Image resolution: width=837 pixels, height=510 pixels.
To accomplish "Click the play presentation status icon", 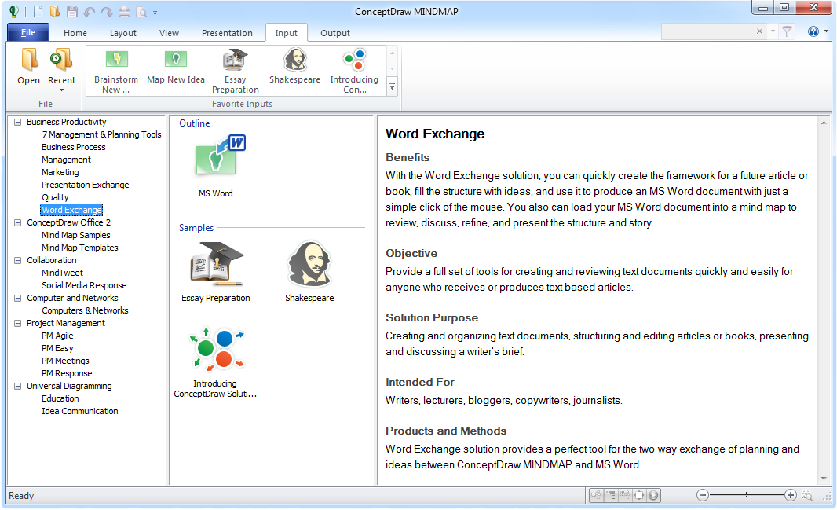I will coord(652,496).
